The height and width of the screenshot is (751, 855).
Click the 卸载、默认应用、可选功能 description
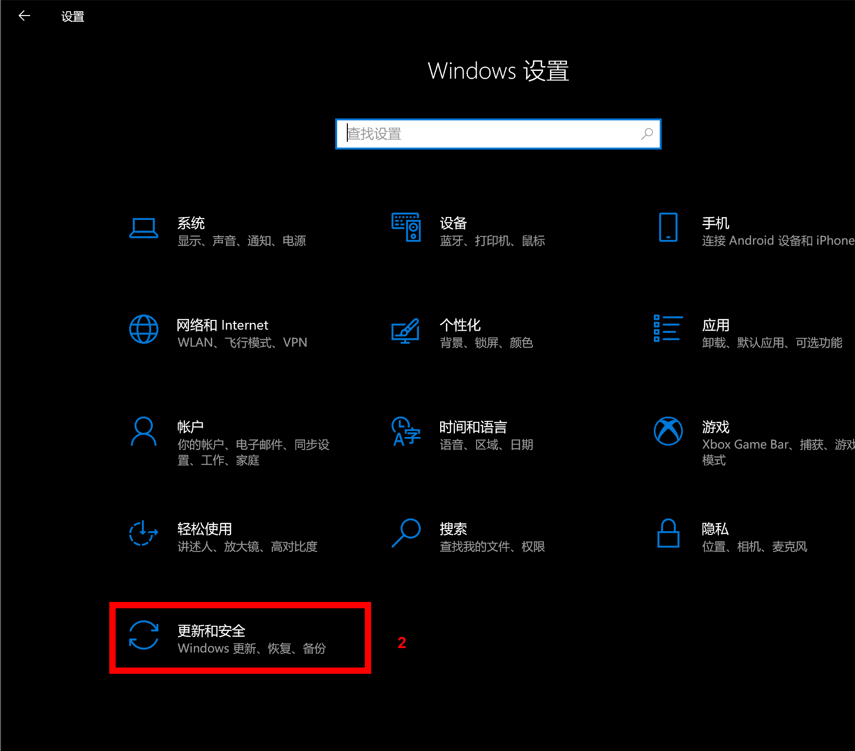[772, 343]
